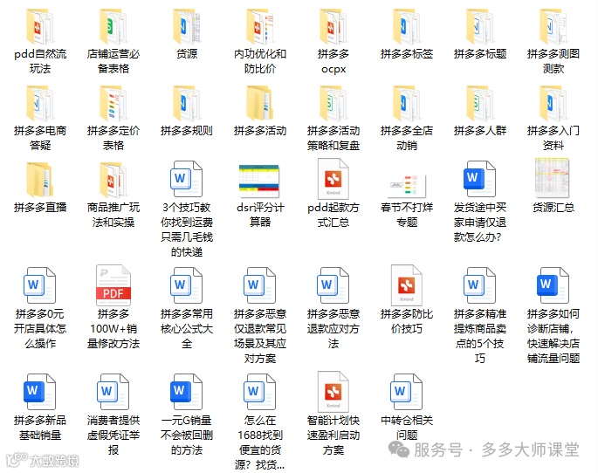Open the 拼多多电商答疑 folder
598x473 pixels.
pyautogui.click(x=39, y=104)
